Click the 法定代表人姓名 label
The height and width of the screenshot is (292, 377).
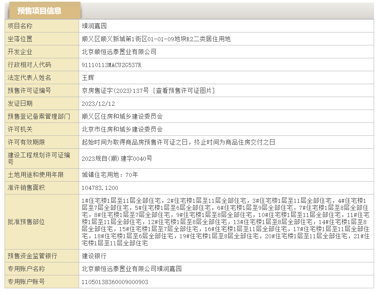click(x=29, y=77)
